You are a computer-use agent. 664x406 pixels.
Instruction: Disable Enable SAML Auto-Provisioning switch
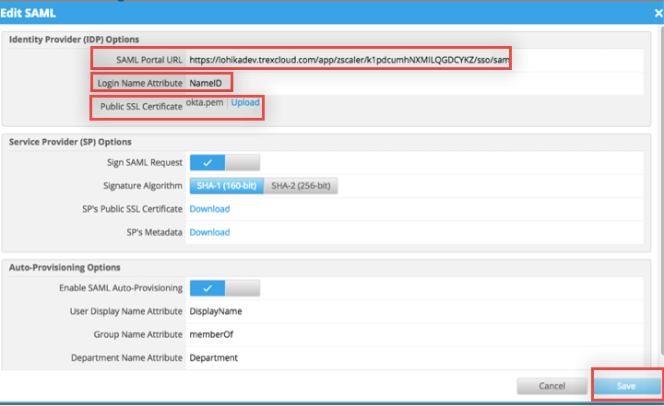click(x=225, y=288)
